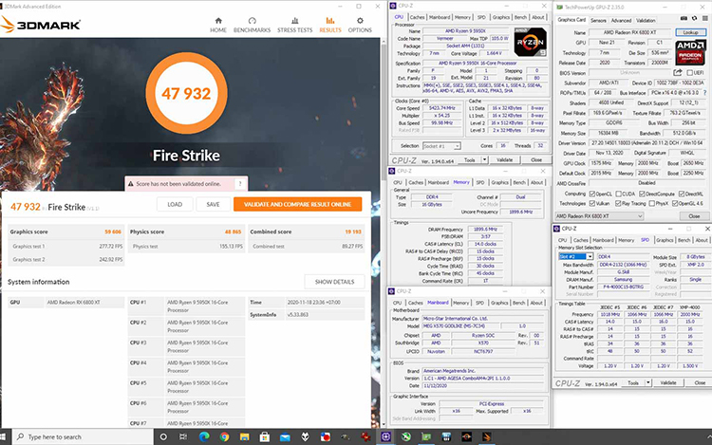Click Validate and Compare Result Online
The width and height of the screenshot is (712, 445).
pos(297,204)
